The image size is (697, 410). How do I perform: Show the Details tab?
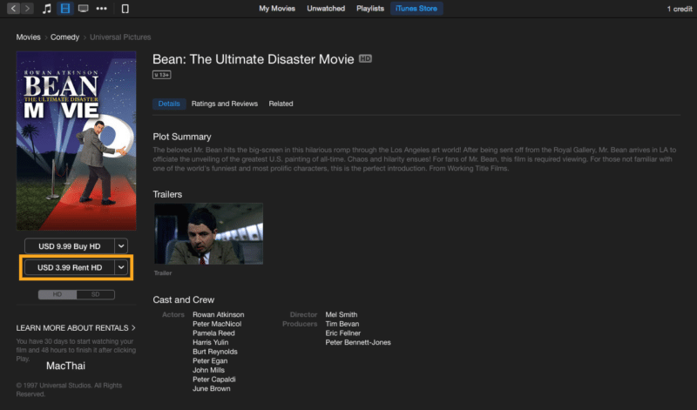(x=169, y=104)
